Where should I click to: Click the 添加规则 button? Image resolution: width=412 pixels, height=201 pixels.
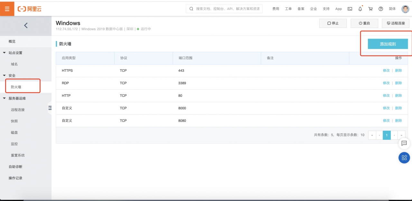click(388, 44)
